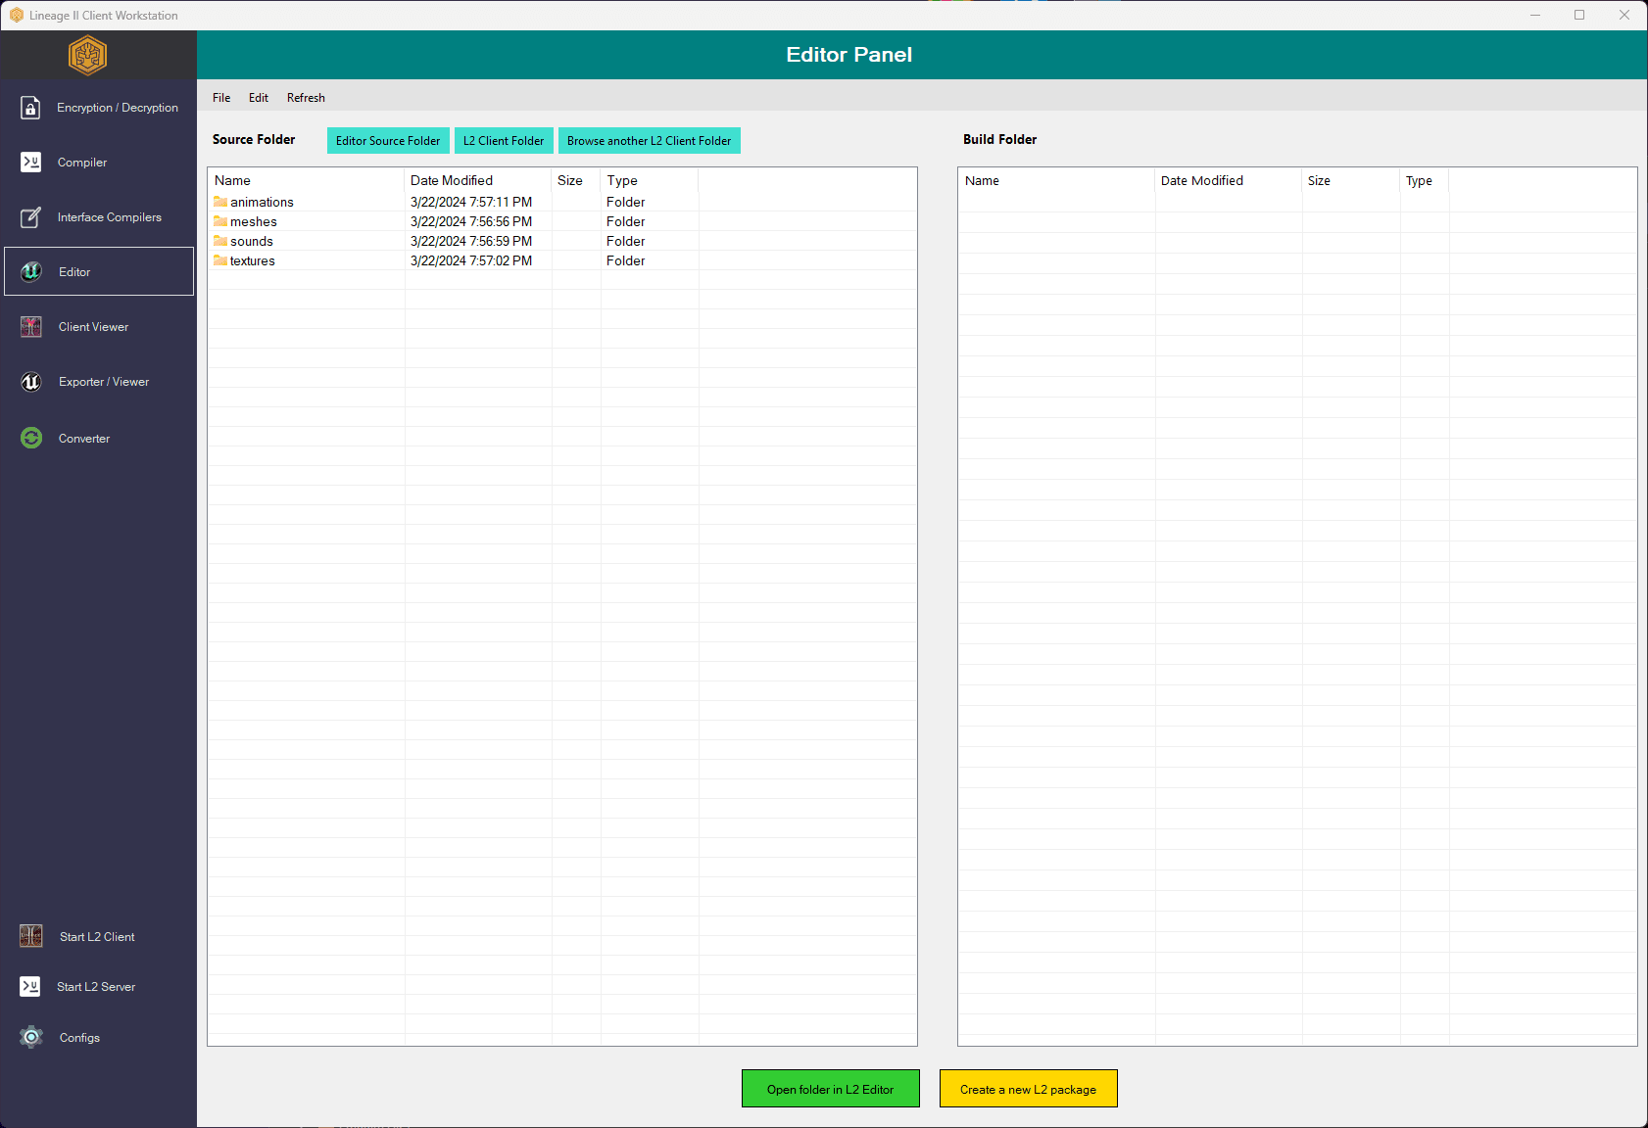Click the Start L2 Client icon
Viewport: 1648px width, 1128px height.
click(30, 936)
